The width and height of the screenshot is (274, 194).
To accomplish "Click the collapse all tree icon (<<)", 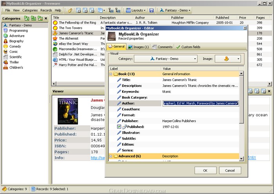I will click(x=118, y=11).
